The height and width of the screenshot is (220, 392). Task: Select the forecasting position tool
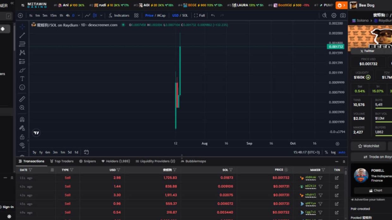[22, 61]
